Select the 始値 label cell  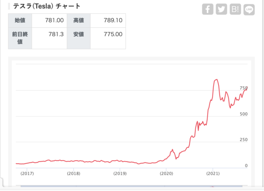click(x=20, y=20)
